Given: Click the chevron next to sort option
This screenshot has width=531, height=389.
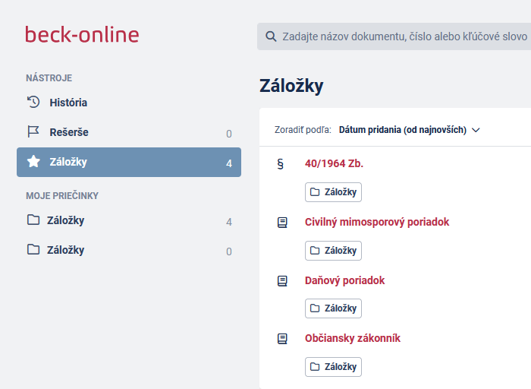Looking at the screenshot, I should coord(476,130).
